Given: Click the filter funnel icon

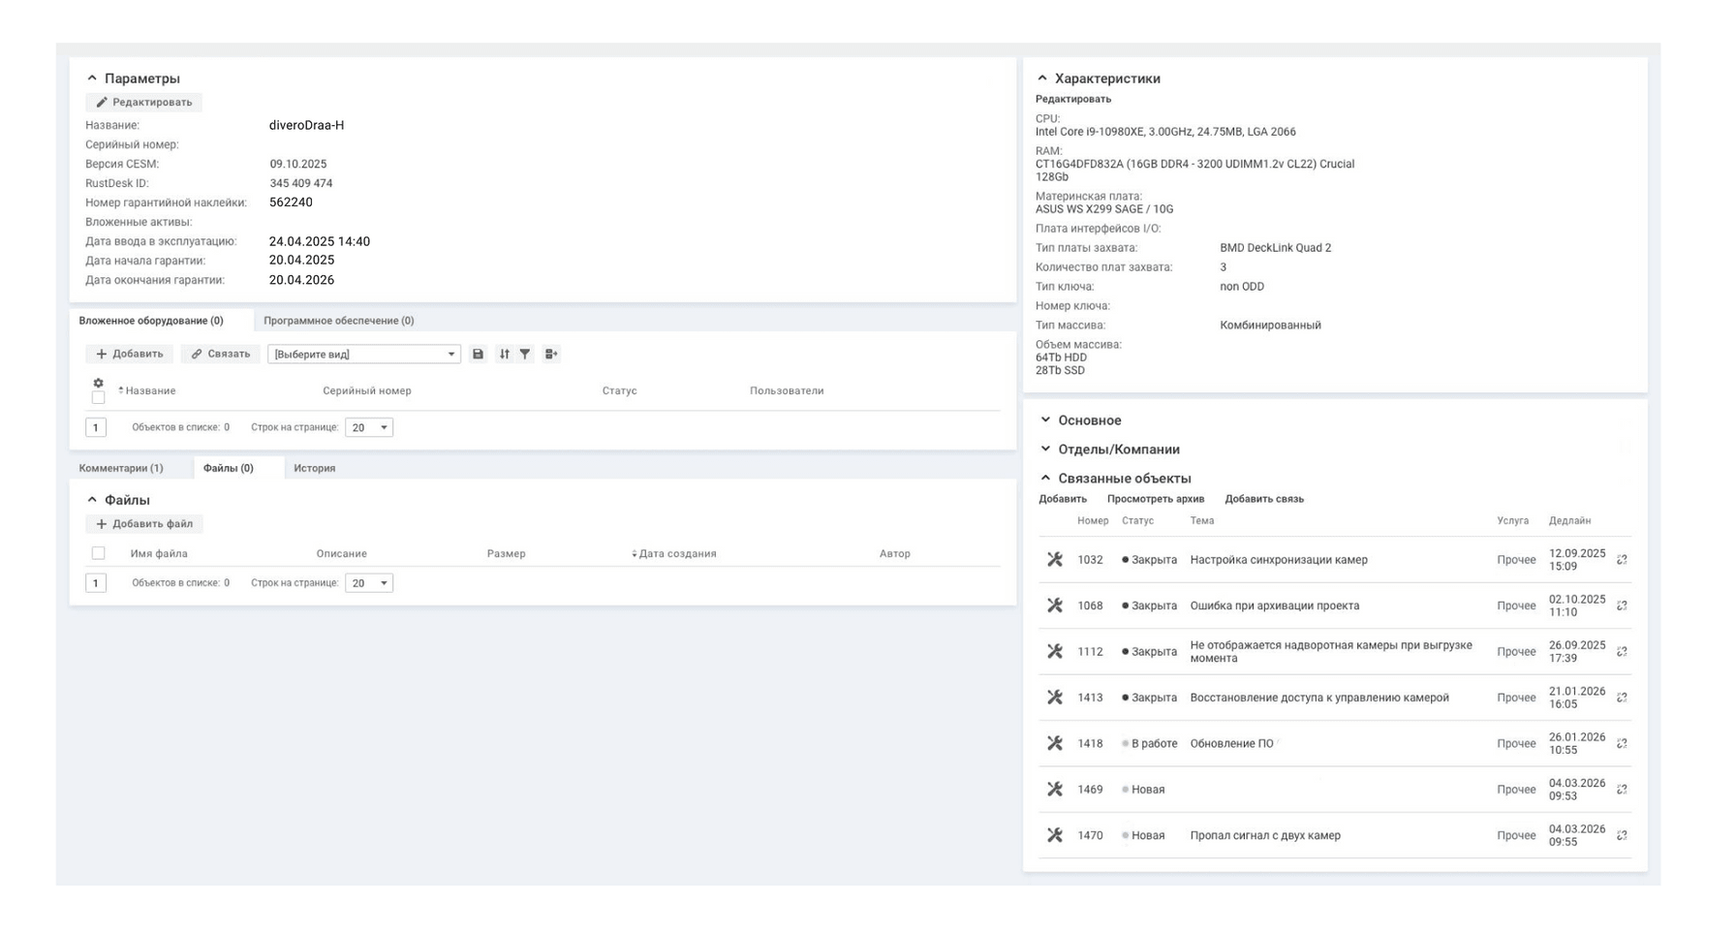Looking at the screenshot, I should point(525,355).
